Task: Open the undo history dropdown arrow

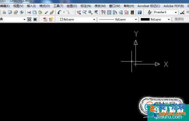Action: pos(64,12)
